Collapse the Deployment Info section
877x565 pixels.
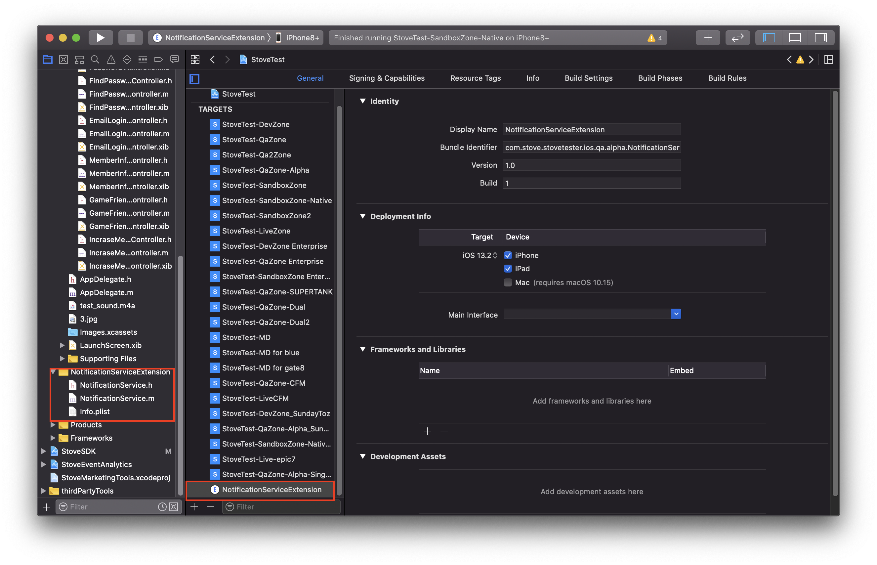point(363,216)
